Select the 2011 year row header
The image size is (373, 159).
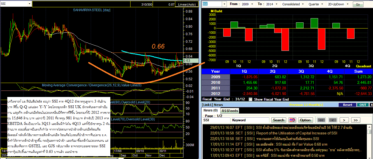click(x=216, y=88)
